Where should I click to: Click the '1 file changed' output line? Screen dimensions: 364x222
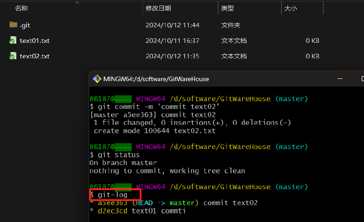(x=192, y=123)
